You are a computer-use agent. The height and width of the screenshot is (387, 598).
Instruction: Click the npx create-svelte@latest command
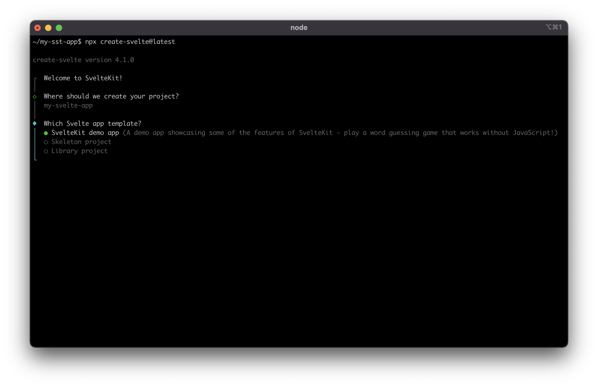coord(130,41)
